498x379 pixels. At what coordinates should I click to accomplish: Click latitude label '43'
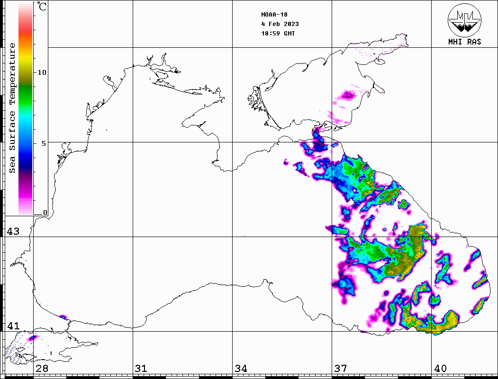(x=13, y=231)
